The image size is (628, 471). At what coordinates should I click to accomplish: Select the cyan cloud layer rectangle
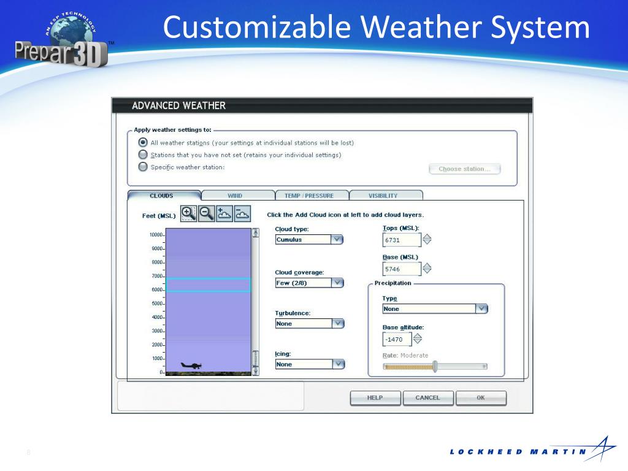tap(208, 285)
